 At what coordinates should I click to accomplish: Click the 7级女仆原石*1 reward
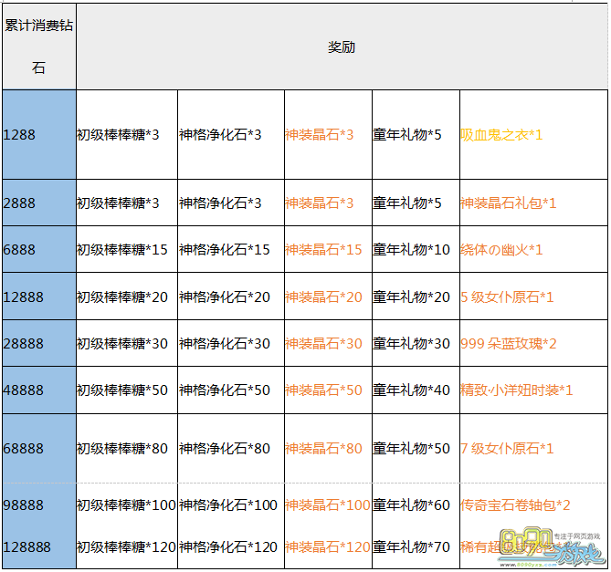[x=507, y=448]
